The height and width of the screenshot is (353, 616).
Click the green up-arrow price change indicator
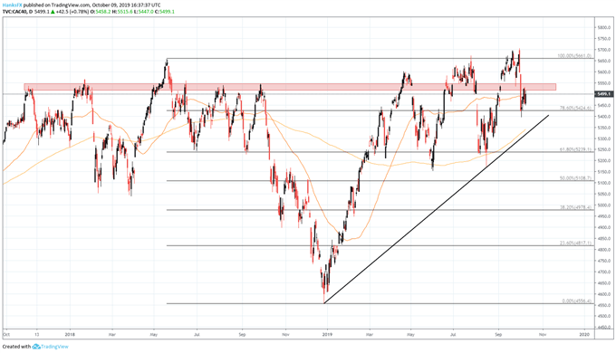point(53,12)
